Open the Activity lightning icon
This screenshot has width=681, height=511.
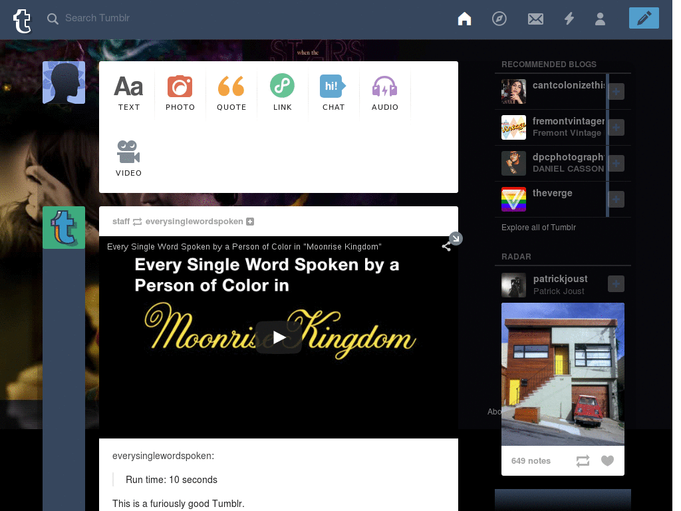[x=569, y=19]
